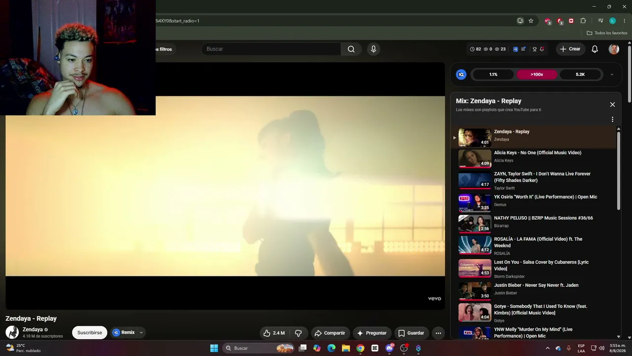The image size is (632, 356).
Task: Close the Mix: Zendaya - Replay panel
Action: 612,104
